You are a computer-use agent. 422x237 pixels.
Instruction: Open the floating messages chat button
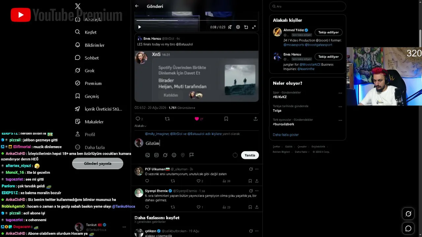408,228
